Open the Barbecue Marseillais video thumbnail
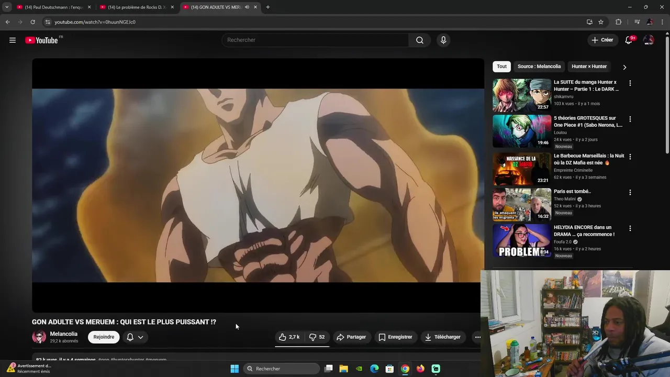The height and width of the screenshot is (377, 670). pyautogui.click(x=522, y=169)
